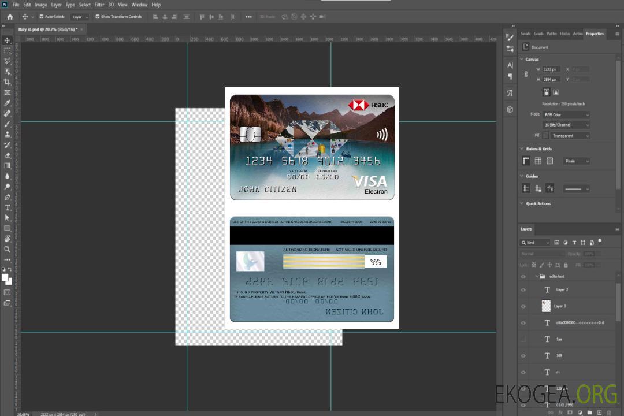624x416 pixels.
Task: Switch to the History panel tab
Action: 564,34
